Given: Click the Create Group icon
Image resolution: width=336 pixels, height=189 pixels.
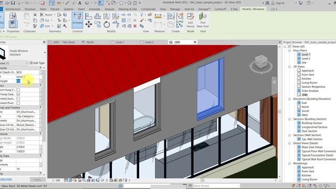Looking at the screenshot, I should pos(180,16).
